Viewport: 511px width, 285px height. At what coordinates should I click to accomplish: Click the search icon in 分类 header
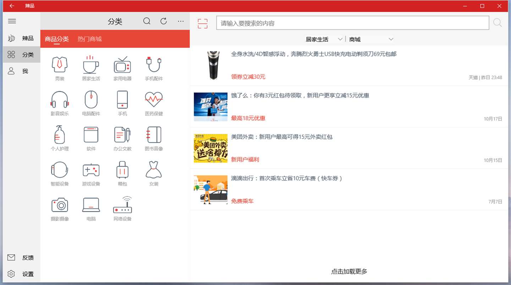tap(147, 21)
